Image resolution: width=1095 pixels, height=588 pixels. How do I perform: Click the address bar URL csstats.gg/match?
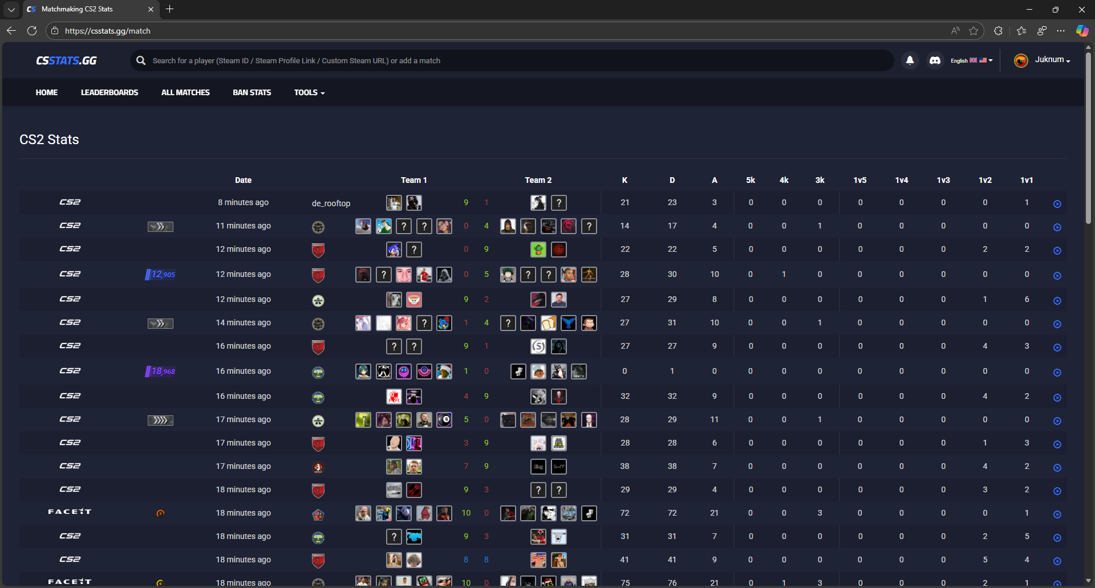(x=108, y=31)
